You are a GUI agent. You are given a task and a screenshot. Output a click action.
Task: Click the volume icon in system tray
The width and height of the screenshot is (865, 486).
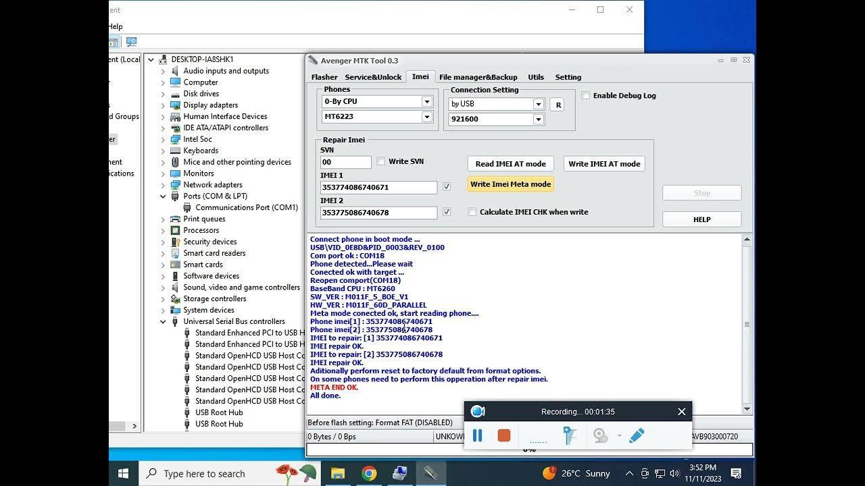click(x=674, y=473)
